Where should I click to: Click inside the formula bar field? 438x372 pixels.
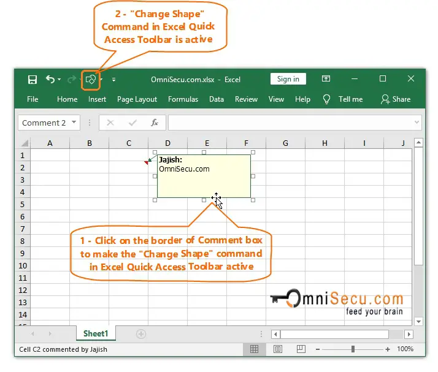pyautogui.click(x=291, y=123)
